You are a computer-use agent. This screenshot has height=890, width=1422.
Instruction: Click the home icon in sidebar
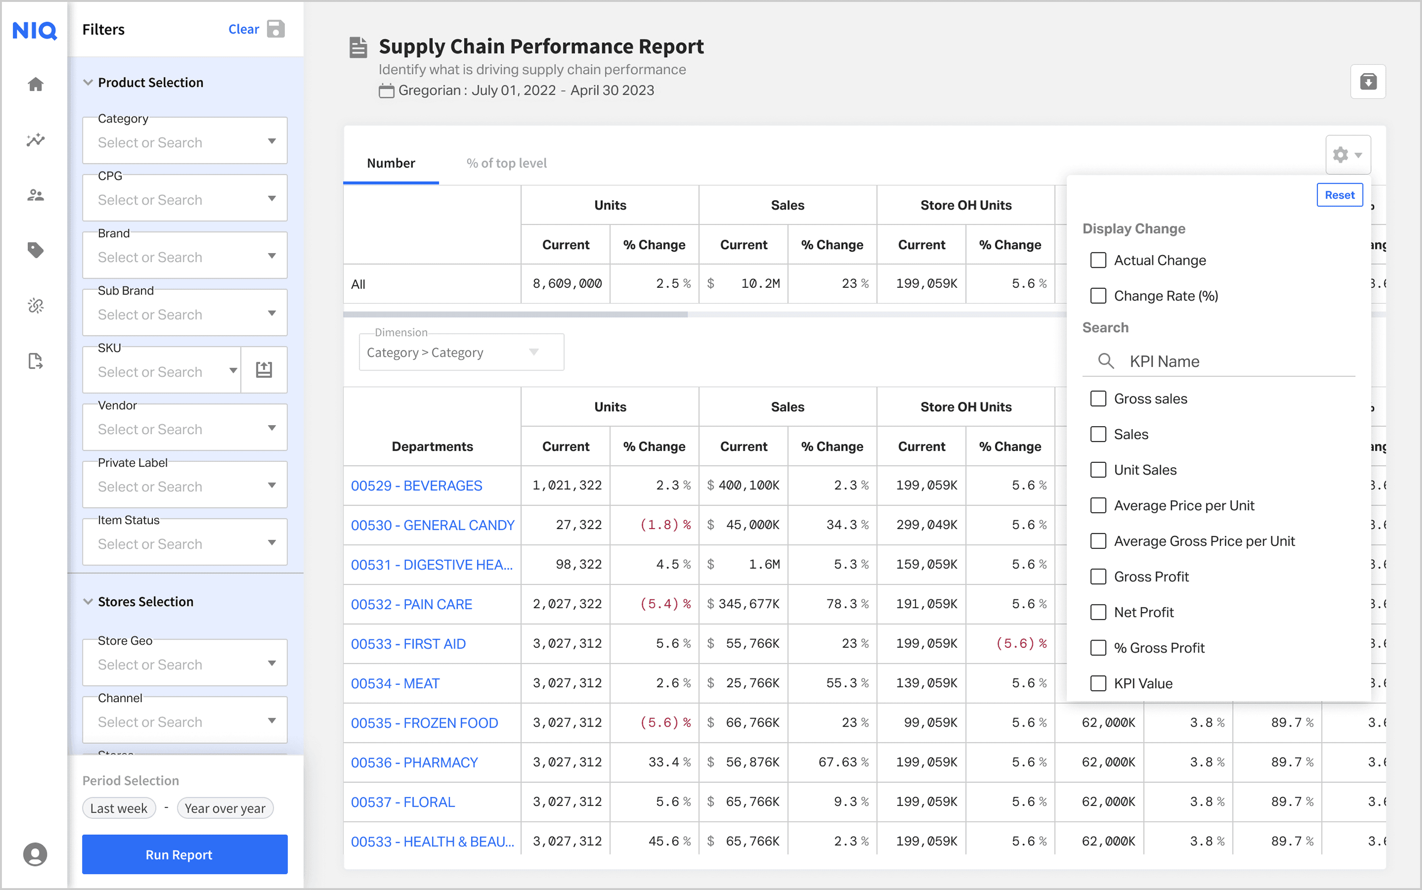click(x=35, y=84)
